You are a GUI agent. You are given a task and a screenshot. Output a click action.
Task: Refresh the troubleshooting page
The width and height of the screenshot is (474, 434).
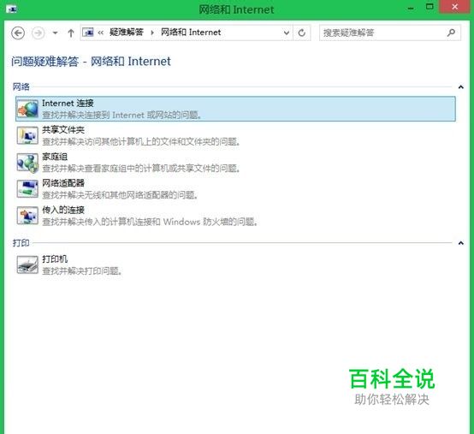302,33
